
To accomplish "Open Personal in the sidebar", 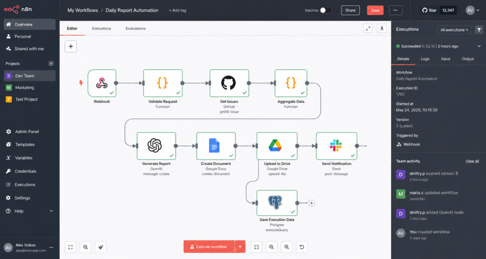I will [29, 37].
